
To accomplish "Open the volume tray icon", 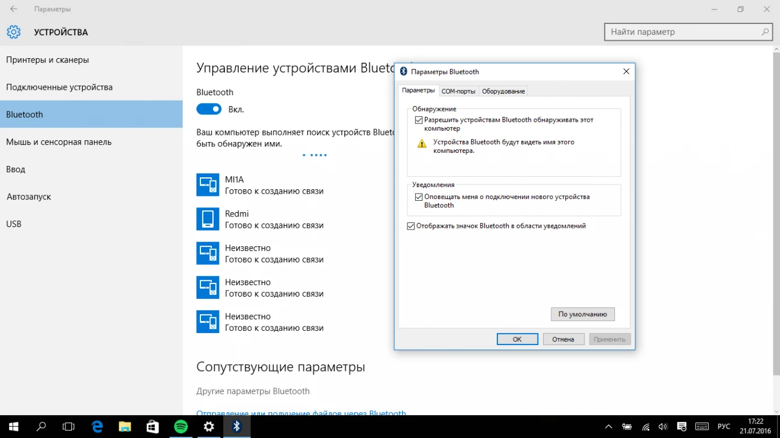I will point(663,427).
